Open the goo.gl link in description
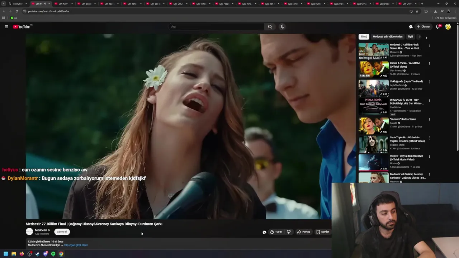This screenshot has width=459, height=258. click(x=76, y=245)
